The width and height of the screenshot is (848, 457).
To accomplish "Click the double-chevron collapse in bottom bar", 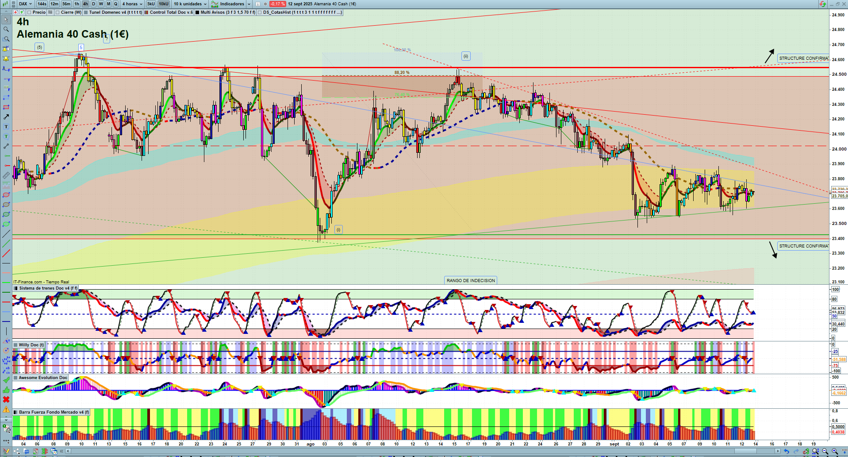I will pyautogui.click(x=61, y=451).
